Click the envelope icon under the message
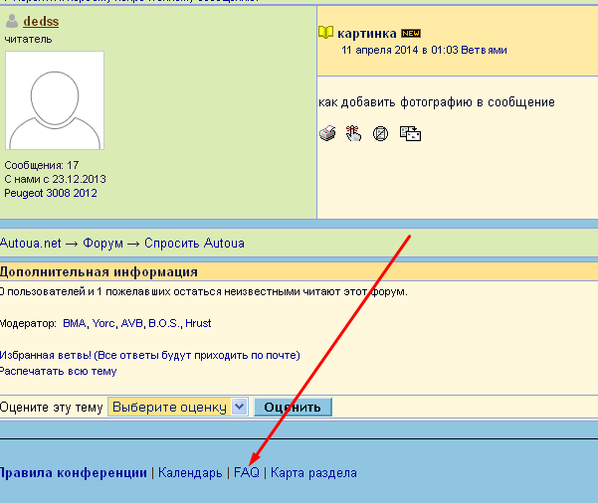598x503 pixels. [409, 133]
